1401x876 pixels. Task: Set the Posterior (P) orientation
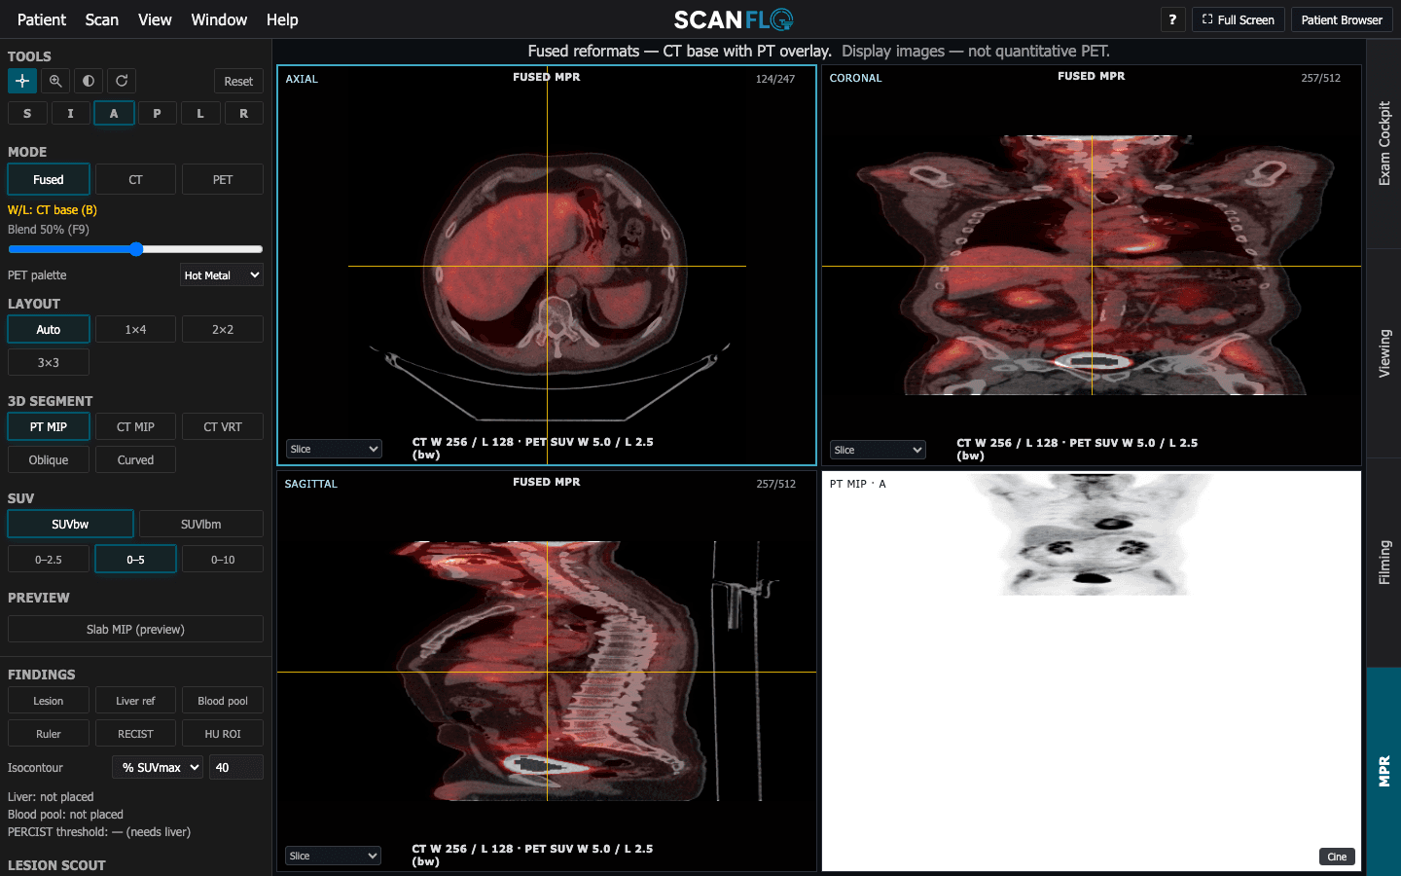[x=157, y=114]
